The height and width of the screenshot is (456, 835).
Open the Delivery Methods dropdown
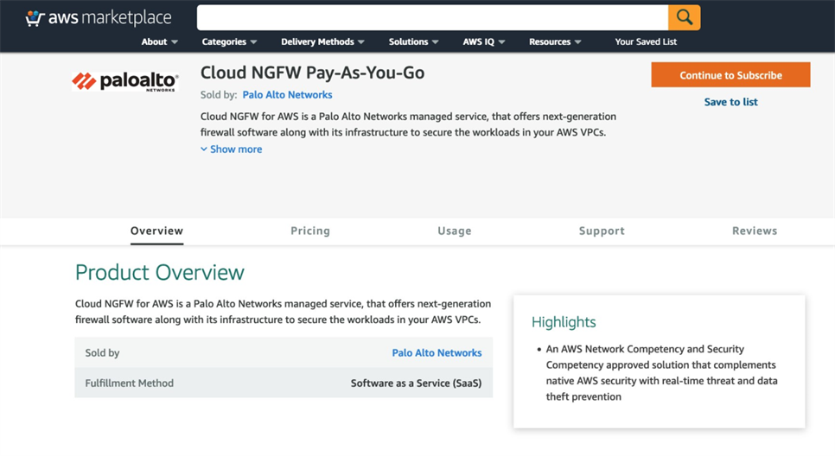click(x=322, y=41)
